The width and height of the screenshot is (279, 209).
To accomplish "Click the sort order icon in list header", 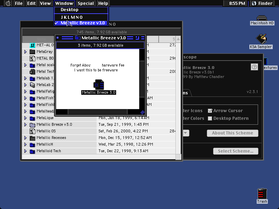I will click(178, 39).
